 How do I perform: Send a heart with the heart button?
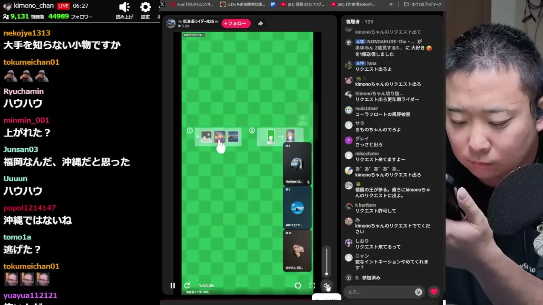(434, 292)
